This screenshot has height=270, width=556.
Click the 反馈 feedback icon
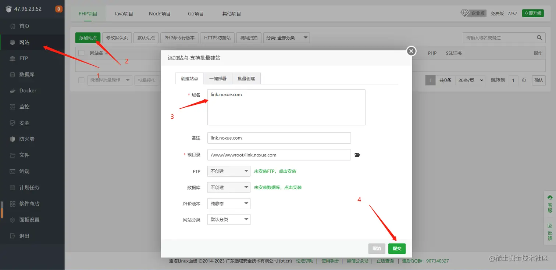[550, 226]
